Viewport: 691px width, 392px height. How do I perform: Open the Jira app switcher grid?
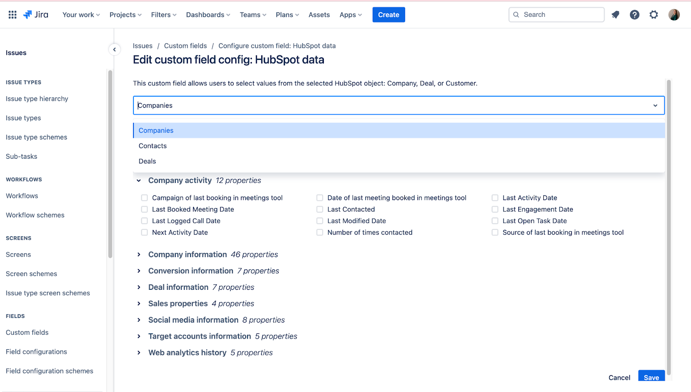point(12,14)
